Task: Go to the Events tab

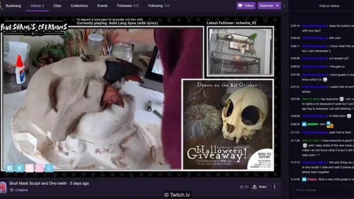Action: point(102,6)
